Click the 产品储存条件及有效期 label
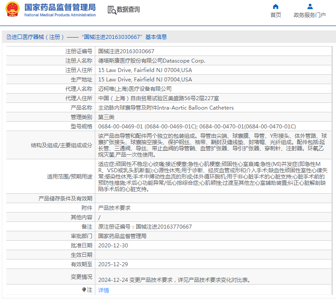 tap(65, 199)
